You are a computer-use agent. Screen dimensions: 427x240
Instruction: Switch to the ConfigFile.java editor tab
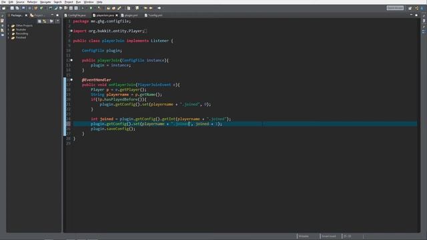75,15
